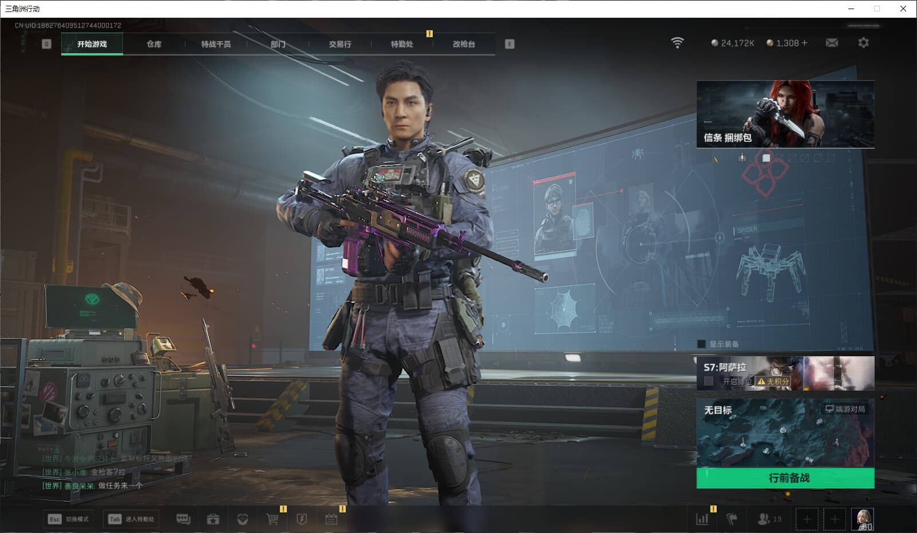Image resolution: width=917 pixels, height=533 pixels.
Task: Open the calendar events icon
Action: pyautogui.click(x=331, y=519)
